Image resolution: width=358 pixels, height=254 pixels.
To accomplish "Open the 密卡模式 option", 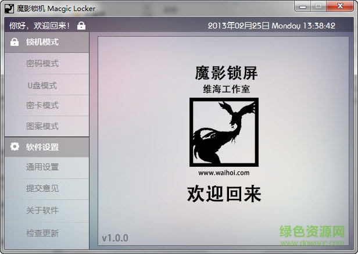I will [42, 106].
